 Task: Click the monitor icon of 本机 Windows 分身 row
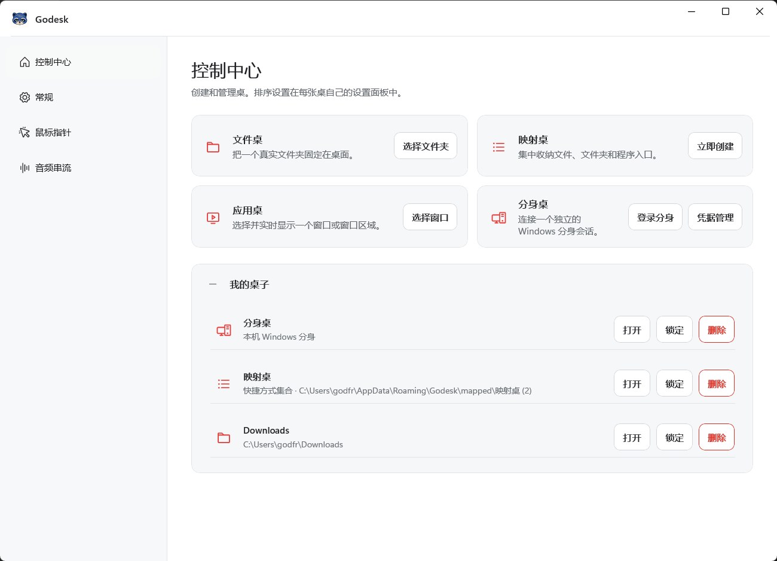tap(224, 330)
